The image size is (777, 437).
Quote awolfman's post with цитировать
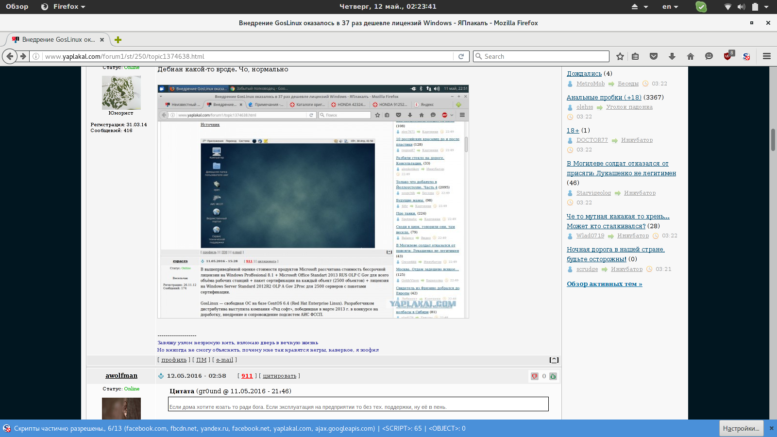(279, 376)
